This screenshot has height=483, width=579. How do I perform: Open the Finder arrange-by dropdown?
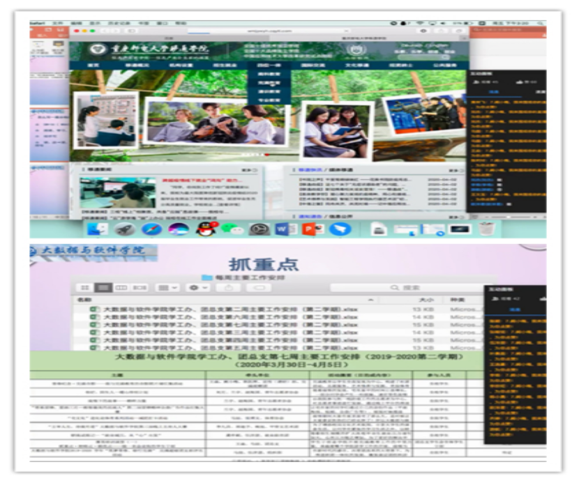(167, 287)
